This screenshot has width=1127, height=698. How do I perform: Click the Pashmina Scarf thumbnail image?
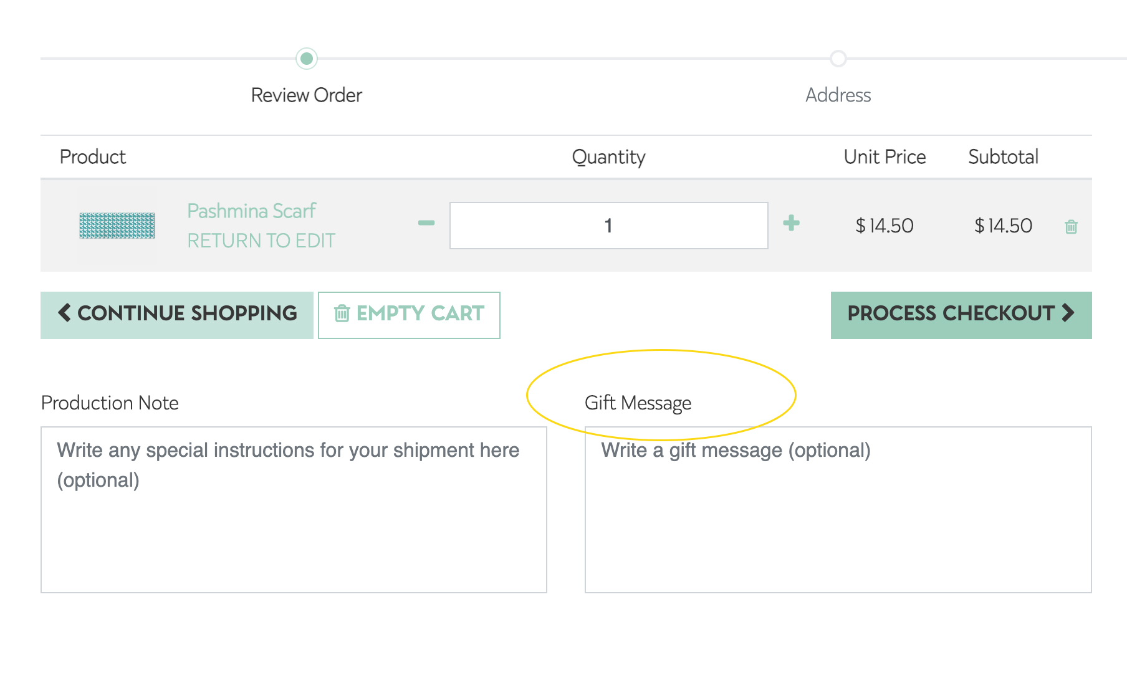pyautogui.click(x=117, y=226)
